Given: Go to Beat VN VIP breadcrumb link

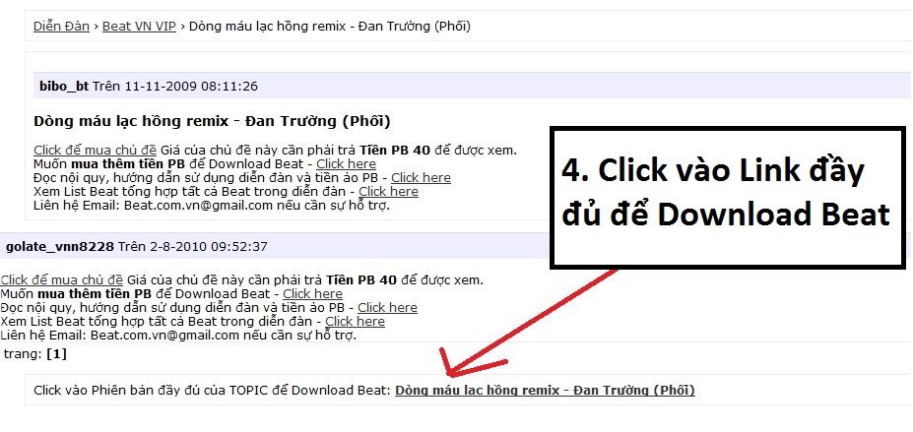Looking at the screenshot, I should (x=139, y=27).
